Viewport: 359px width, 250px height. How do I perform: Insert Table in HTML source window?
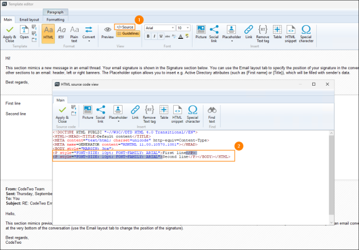coord(164,112)
